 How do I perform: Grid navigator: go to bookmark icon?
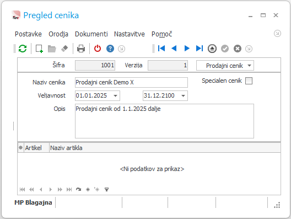click(97, 189)
